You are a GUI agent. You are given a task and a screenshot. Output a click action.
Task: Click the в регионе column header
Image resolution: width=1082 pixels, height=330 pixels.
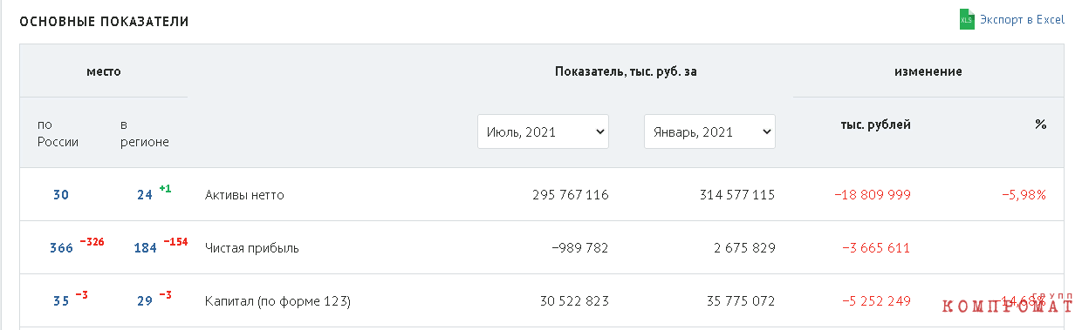(145, 133)
